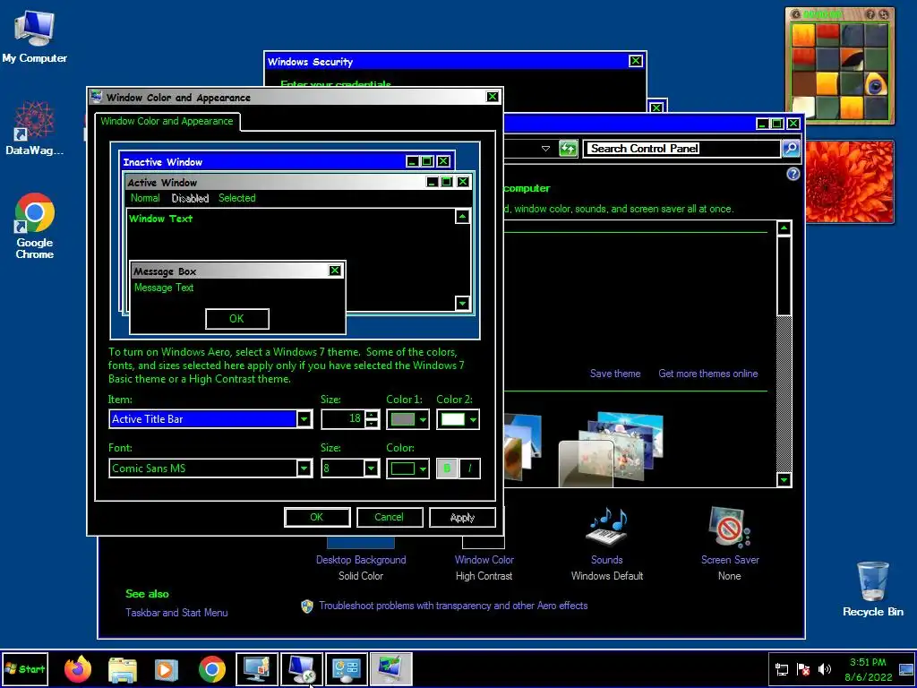Open the Desktop Background link
This screenshot has width=917, height=688.
pos(361,560)
